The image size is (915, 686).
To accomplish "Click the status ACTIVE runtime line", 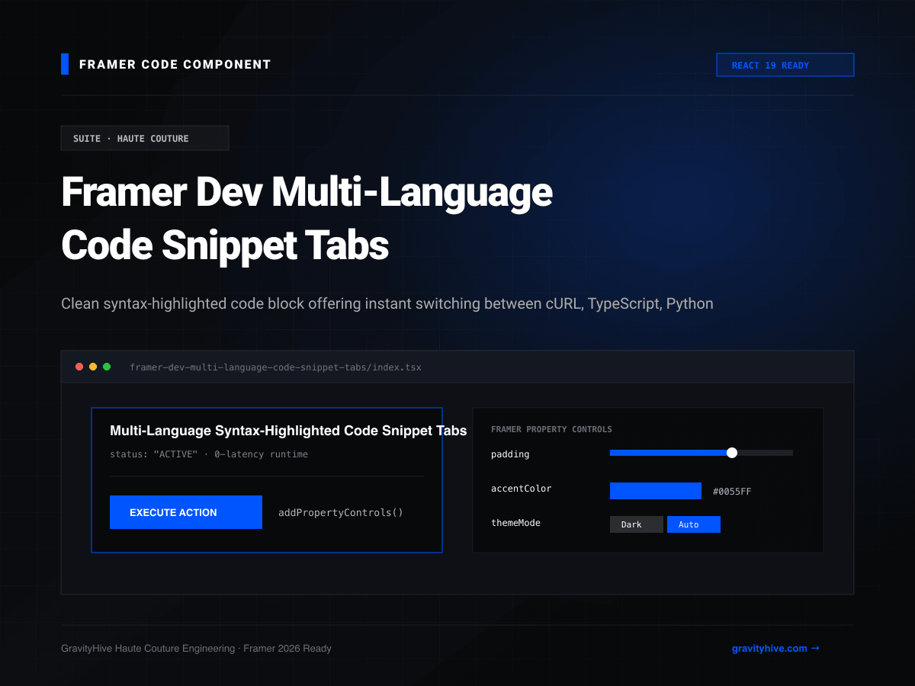I will click(209, 454).
